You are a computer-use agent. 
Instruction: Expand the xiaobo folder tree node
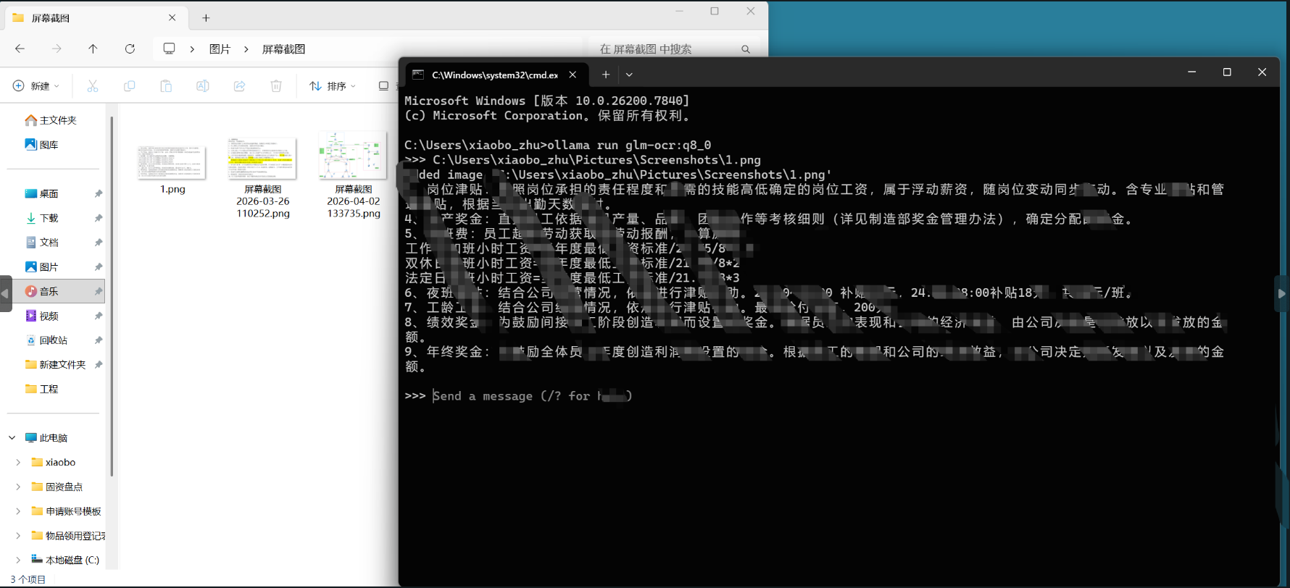point(18,462)
